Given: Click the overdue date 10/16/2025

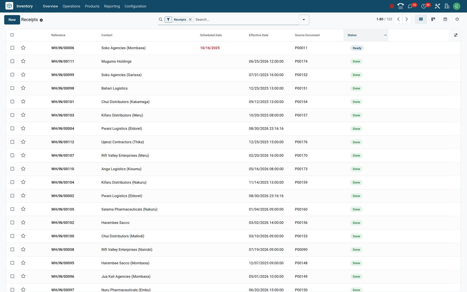Looking at the screenshot, I should pos(210,48).
